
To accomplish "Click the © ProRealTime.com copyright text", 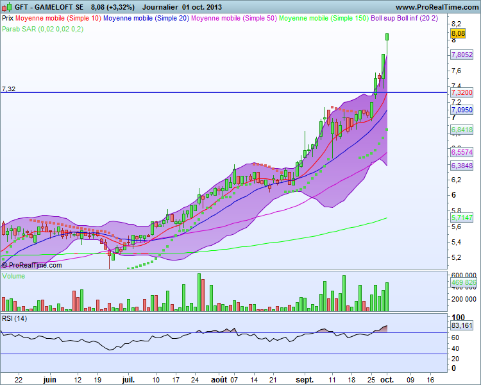I will (31, 265).
